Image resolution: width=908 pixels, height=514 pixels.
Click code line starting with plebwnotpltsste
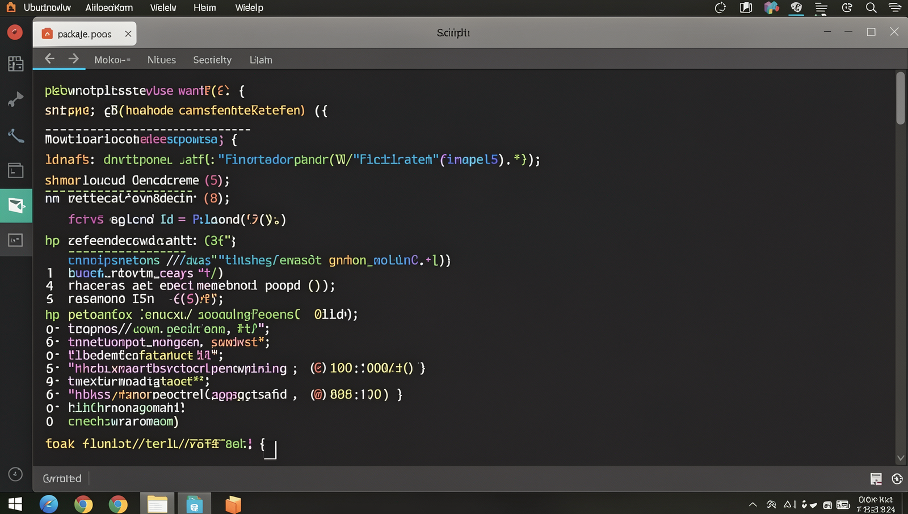click(x=145, y=91)
